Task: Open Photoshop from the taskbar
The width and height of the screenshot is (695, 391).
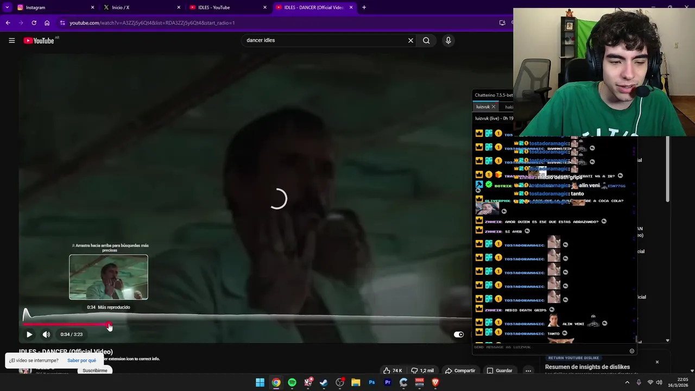Action: point(371,382)
